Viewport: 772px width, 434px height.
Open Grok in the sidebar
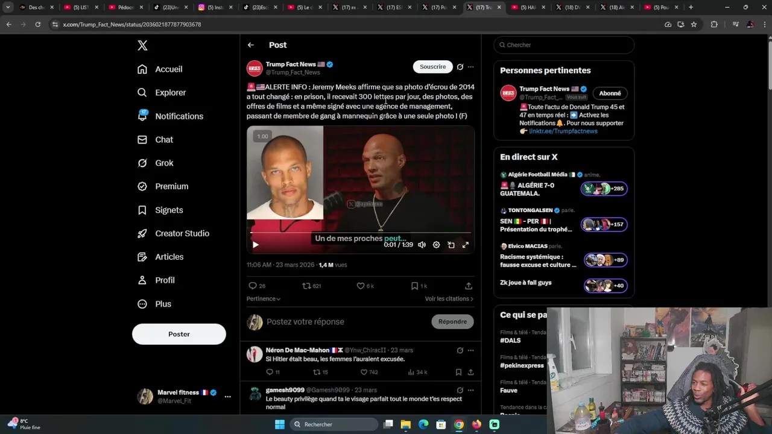[x=156, y=163]
